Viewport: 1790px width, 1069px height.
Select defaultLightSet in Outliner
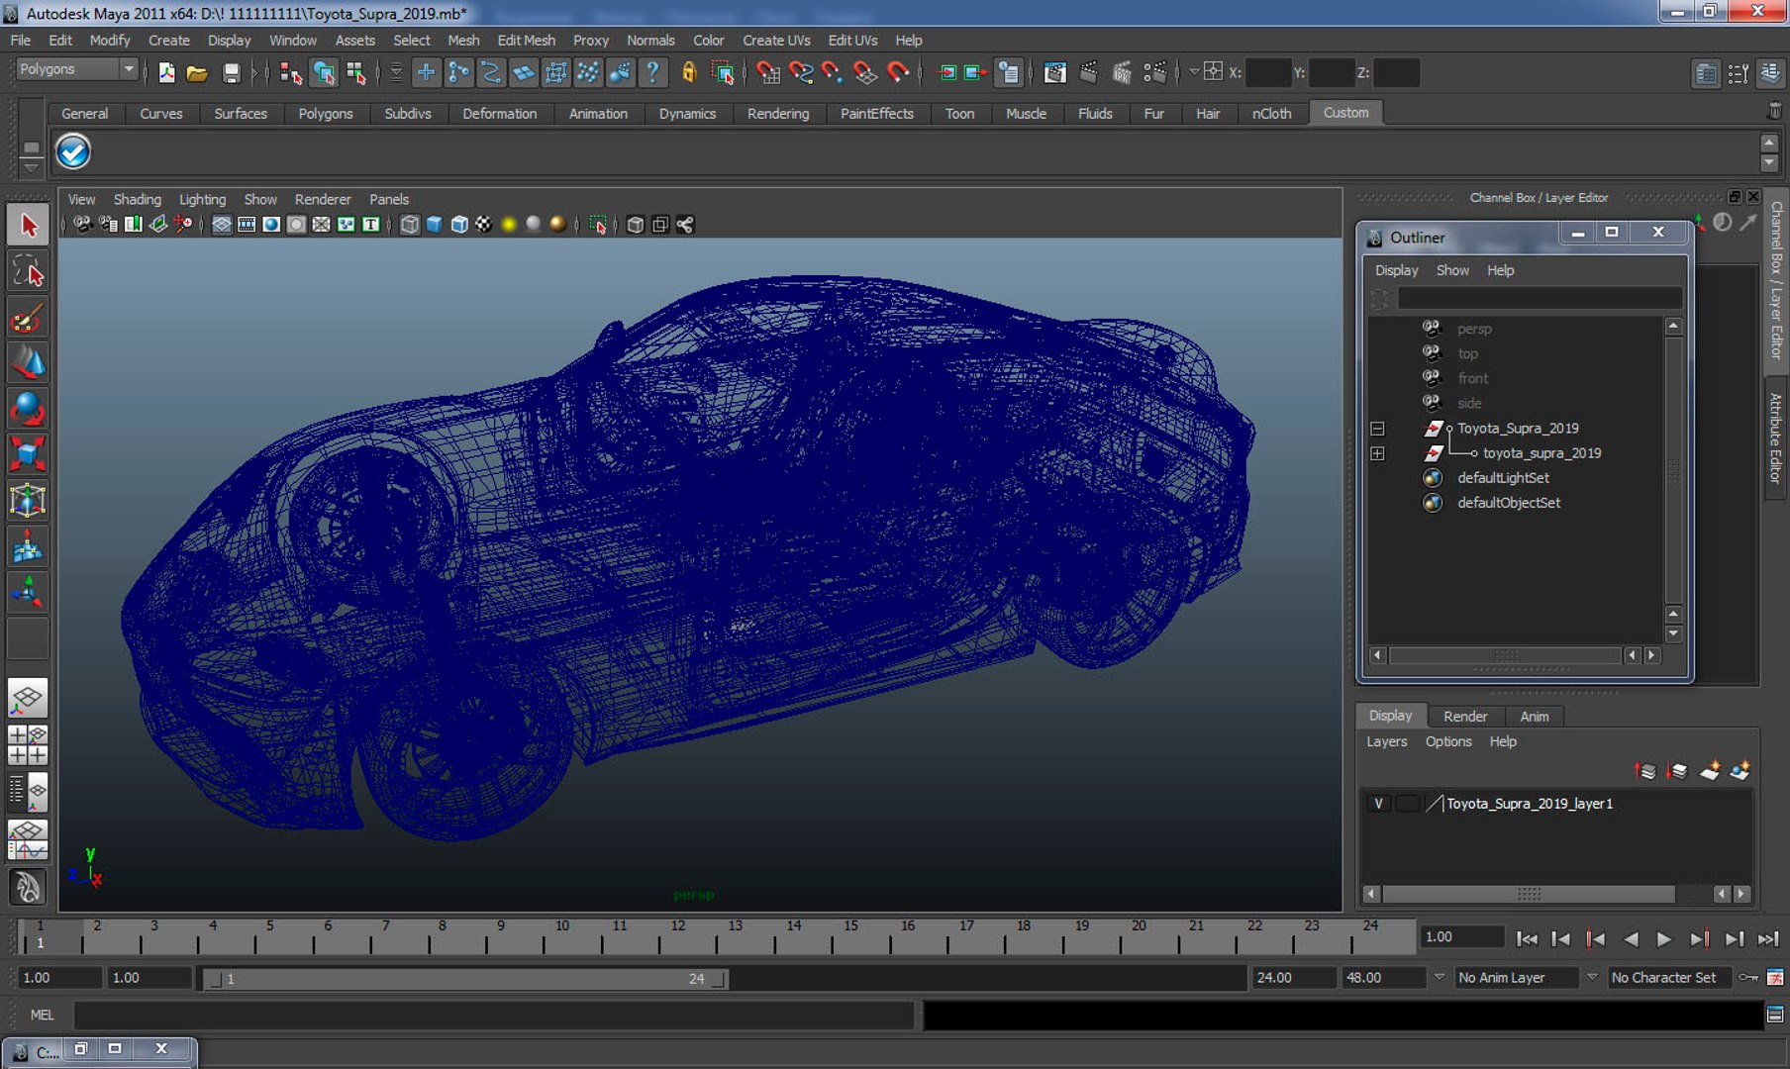coord(1503,478)
